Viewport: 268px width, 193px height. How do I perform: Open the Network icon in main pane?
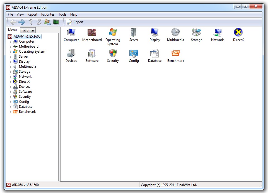[218, 32]
